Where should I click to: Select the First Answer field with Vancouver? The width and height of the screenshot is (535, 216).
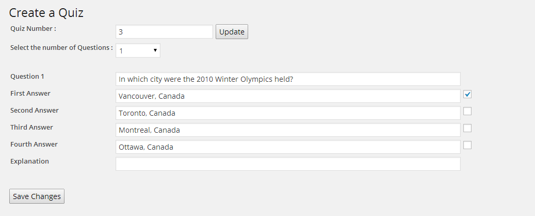[287, 96]
